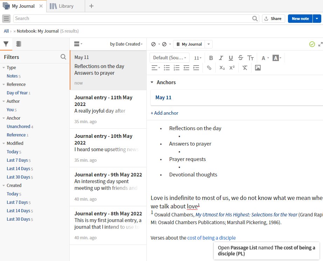
Task: Toggle subscript formatting
Action: pyautogui.click(x=222, y=68)
